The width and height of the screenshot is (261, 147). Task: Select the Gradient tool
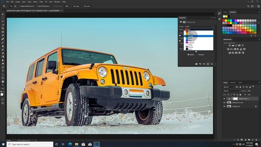pyautogui.click(x=3, y=57)
